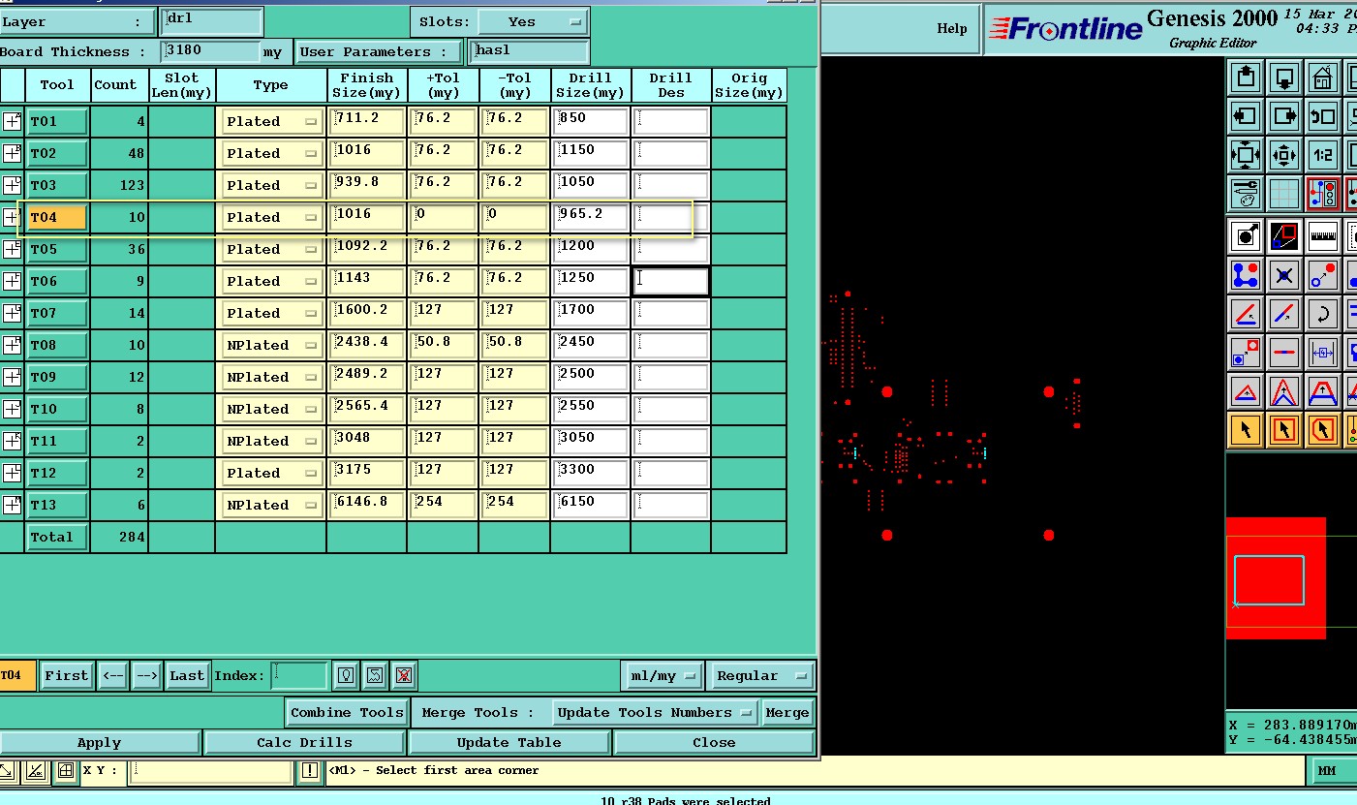Image resolution: width=1357 pixels, height=805 pixels.
Task: Click the exclamation mark status icon
Action: [310, 771]
